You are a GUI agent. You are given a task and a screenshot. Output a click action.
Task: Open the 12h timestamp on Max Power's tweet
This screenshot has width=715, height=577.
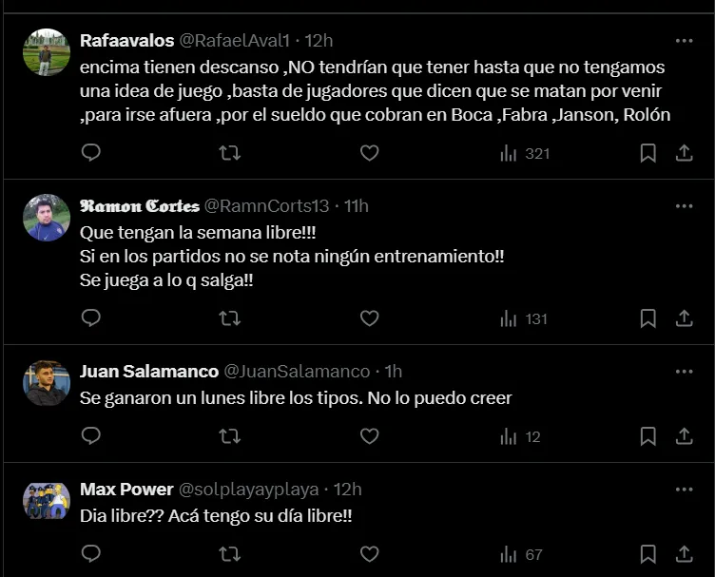[x=348, y=490]
